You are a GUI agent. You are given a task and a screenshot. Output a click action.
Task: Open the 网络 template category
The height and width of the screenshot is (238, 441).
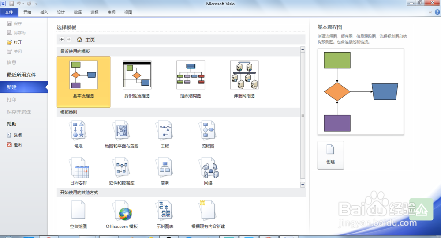(208, 171)
